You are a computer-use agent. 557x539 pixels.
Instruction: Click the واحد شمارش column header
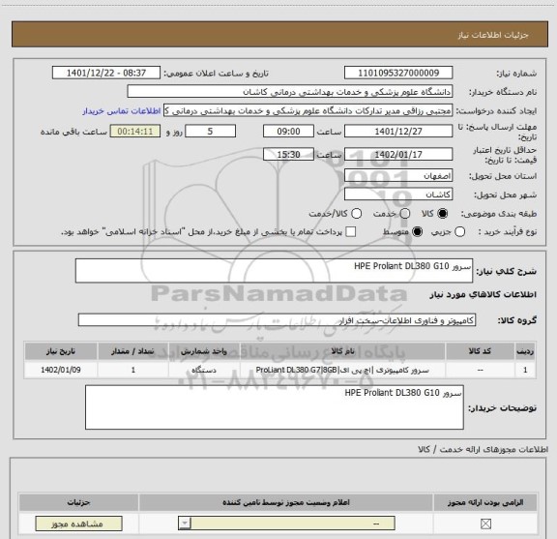pyautogui.click(x=204, y=351)
